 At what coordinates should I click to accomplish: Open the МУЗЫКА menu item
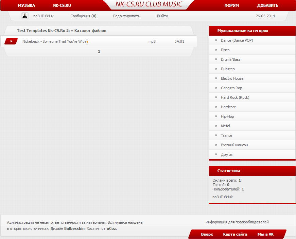[27, 5]
